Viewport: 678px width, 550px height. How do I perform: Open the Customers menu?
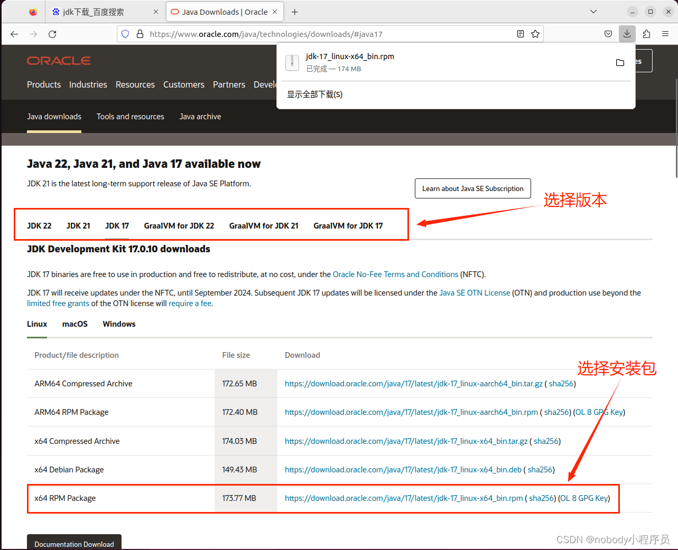[x=184, y=84]
